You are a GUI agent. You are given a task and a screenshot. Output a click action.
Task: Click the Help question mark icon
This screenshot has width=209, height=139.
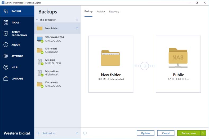coord(6,67)
